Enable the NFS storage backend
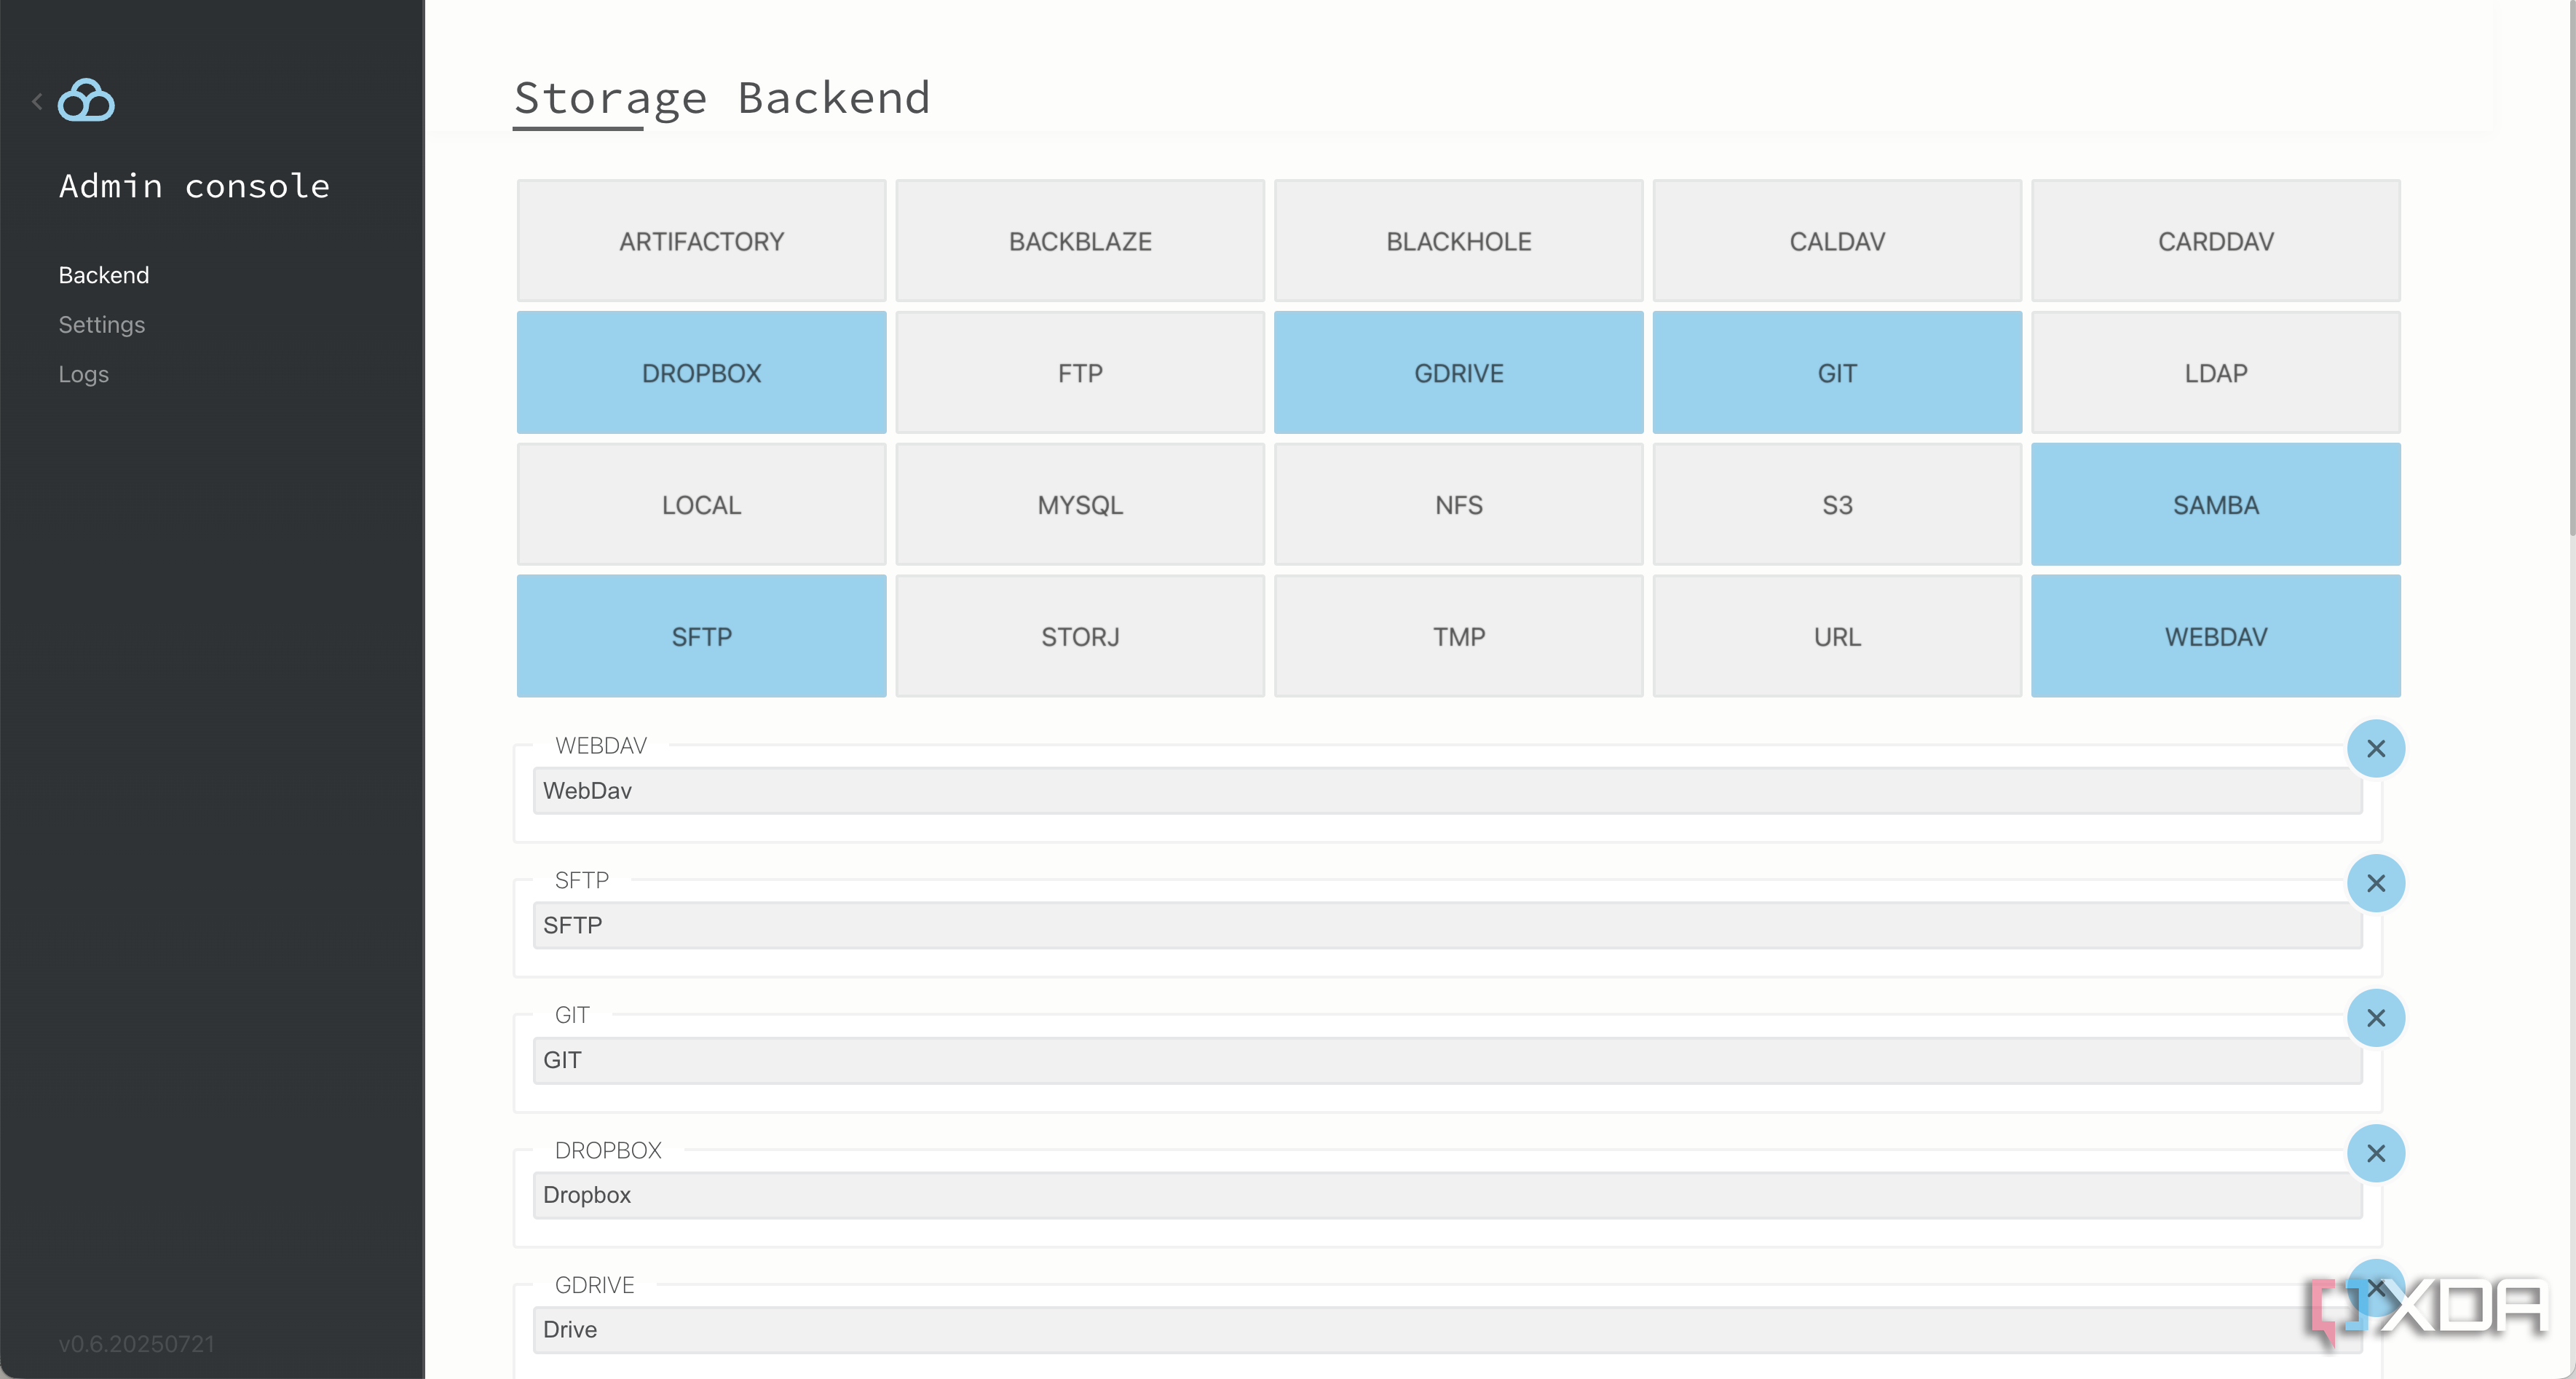 point(1458,505)
